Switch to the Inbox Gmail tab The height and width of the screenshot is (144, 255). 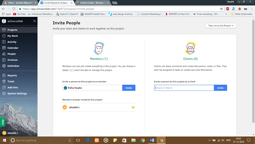tap(20, 3)
